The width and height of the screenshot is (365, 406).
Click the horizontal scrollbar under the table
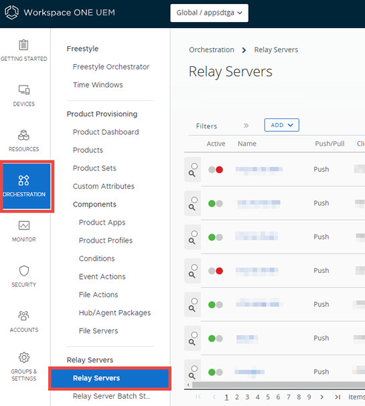pos(279,385)
